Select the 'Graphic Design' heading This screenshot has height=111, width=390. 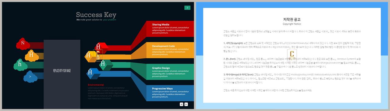pos(161,68)
